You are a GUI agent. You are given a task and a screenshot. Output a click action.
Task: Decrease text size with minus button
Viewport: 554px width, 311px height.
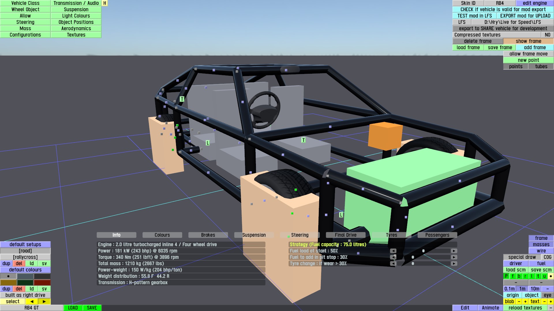[544, 301]
